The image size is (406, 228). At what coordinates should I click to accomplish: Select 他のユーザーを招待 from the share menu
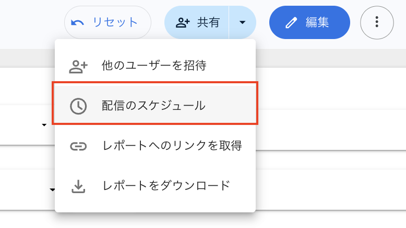click(x=154, y=66)
